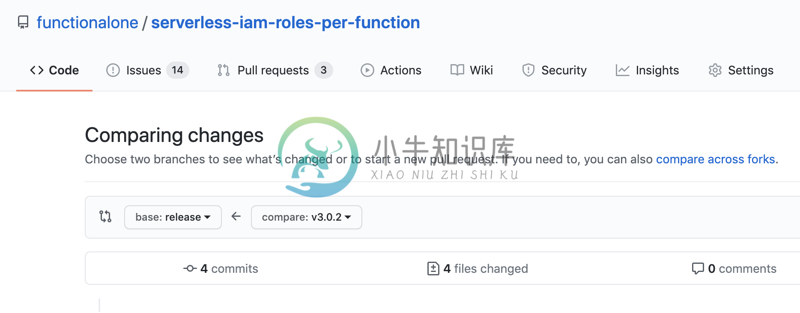The image size is (800, 313).
Task: Open the Wiki tab
Action: click(x=472, y=70)
